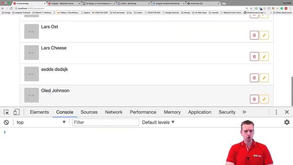Viewport: 293px width, 165px height.
Task: Bookmark this page with star icon
Action: click(x=251, y=8)
